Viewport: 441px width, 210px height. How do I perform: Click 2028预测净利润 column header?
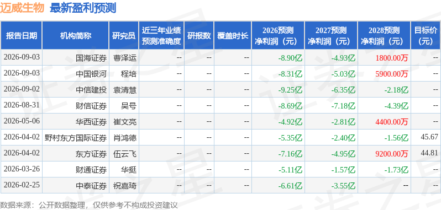tap(384, 36)
